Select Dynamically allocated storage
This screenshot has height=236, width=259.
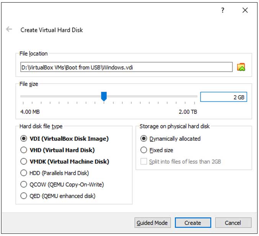(144, 139)
